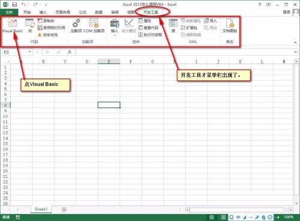Image resolution: width=300 pixels, height=221 pixels.
Task: Add a new sheet with plus button
Action: click(64, 210)
